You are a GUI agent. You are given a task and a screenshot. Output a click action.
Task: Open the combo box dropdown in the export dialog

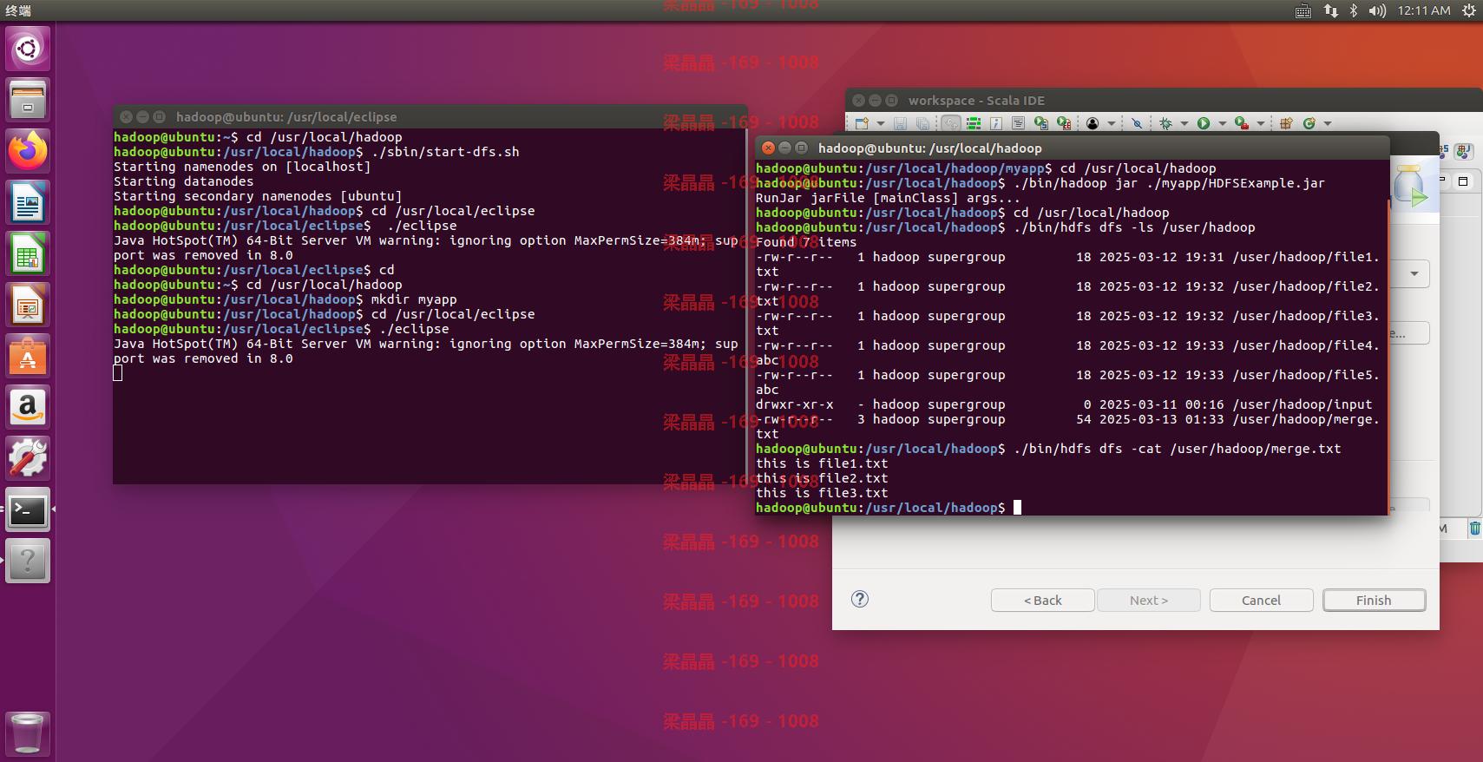click(1414, 273)
